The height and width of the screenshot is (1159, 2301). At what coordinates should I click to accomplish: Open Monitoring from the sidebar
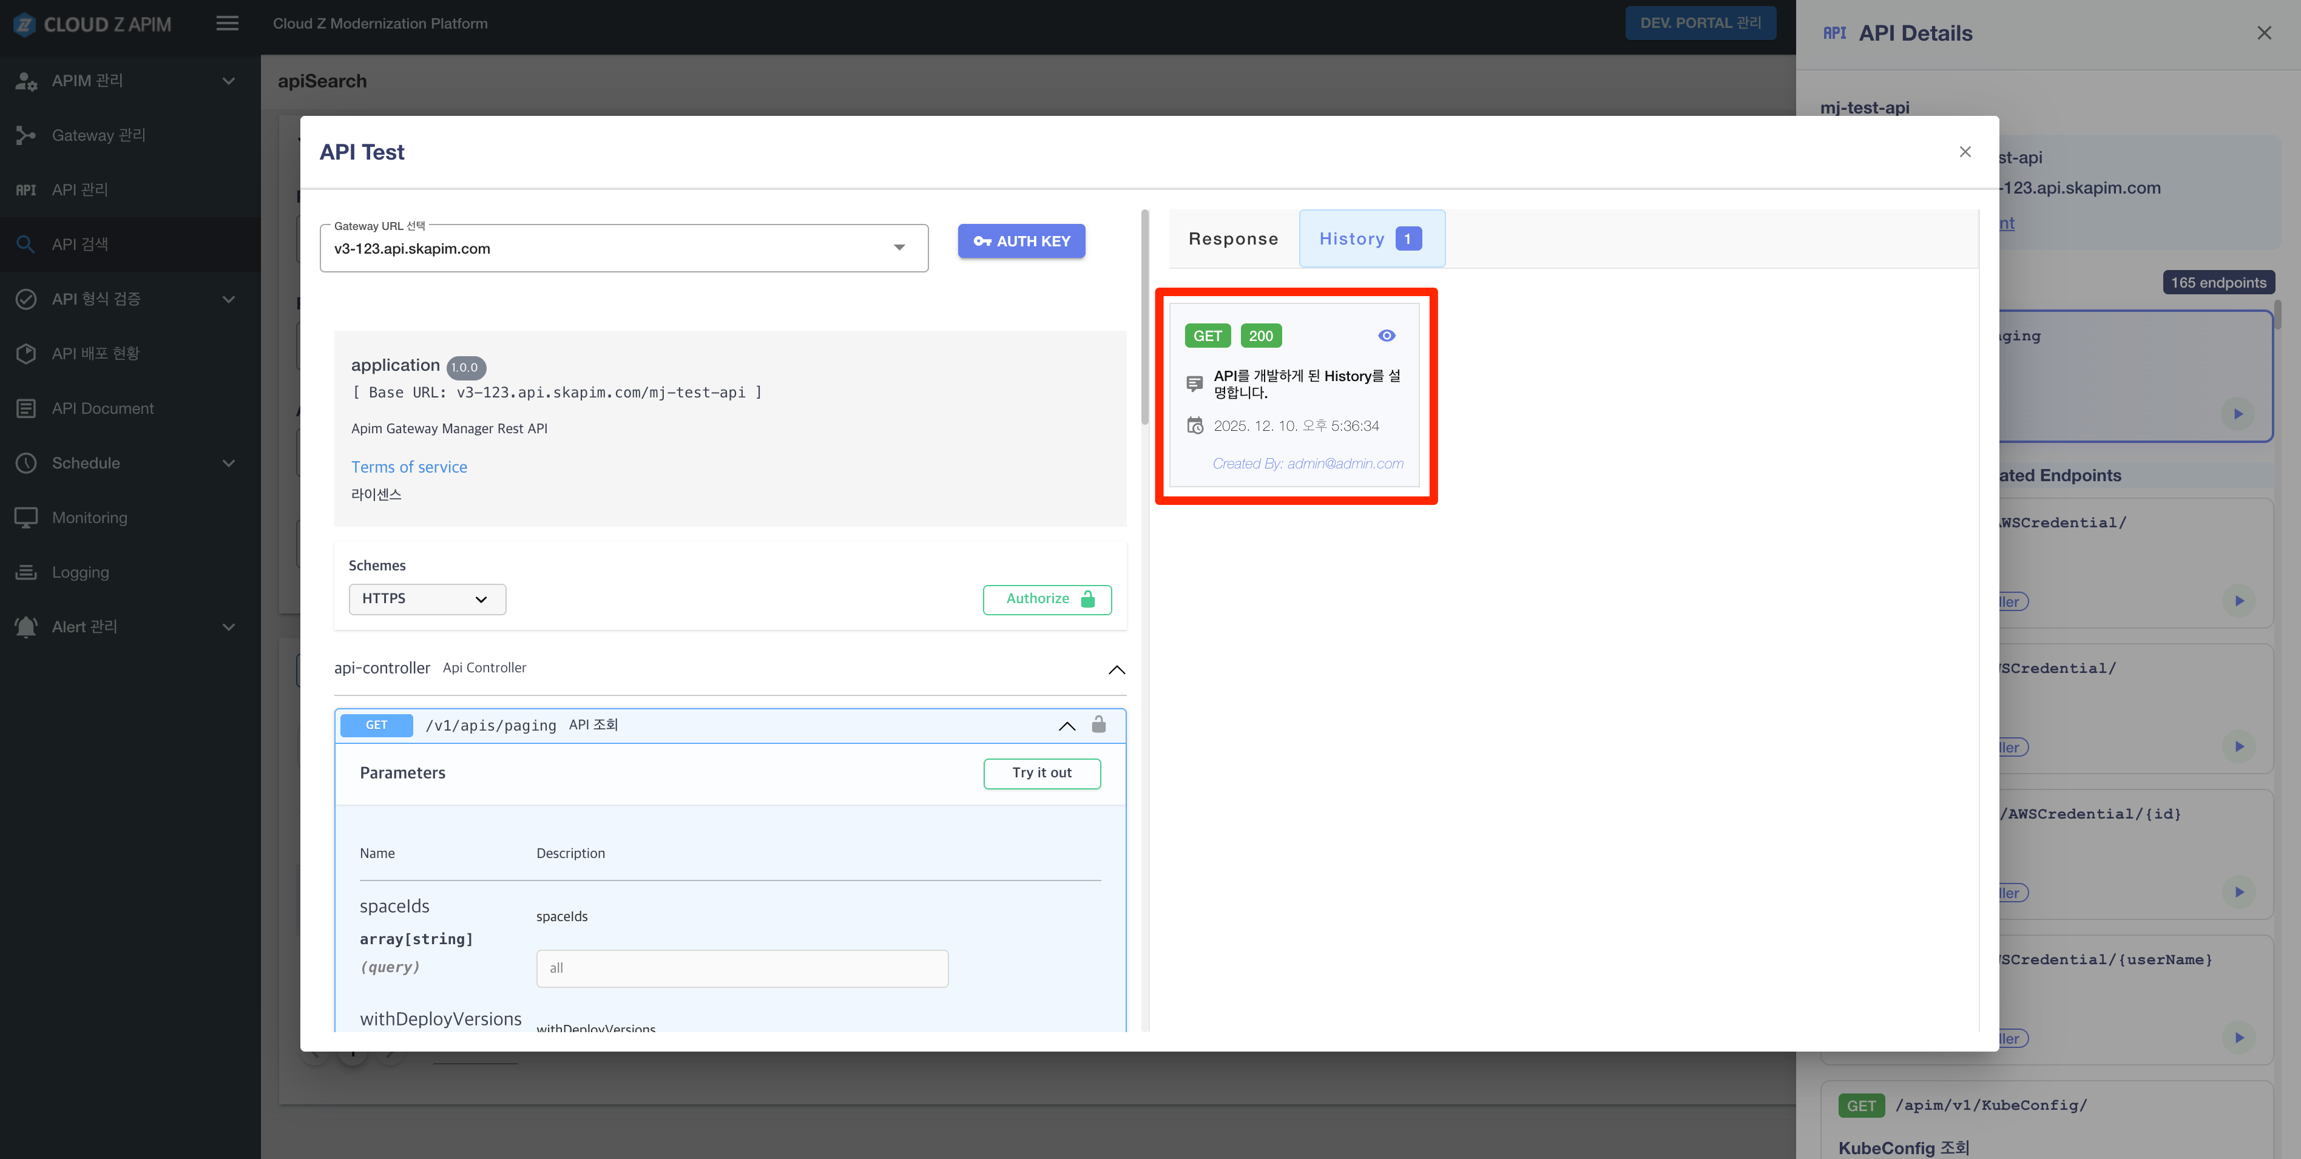tap(89, 518)
